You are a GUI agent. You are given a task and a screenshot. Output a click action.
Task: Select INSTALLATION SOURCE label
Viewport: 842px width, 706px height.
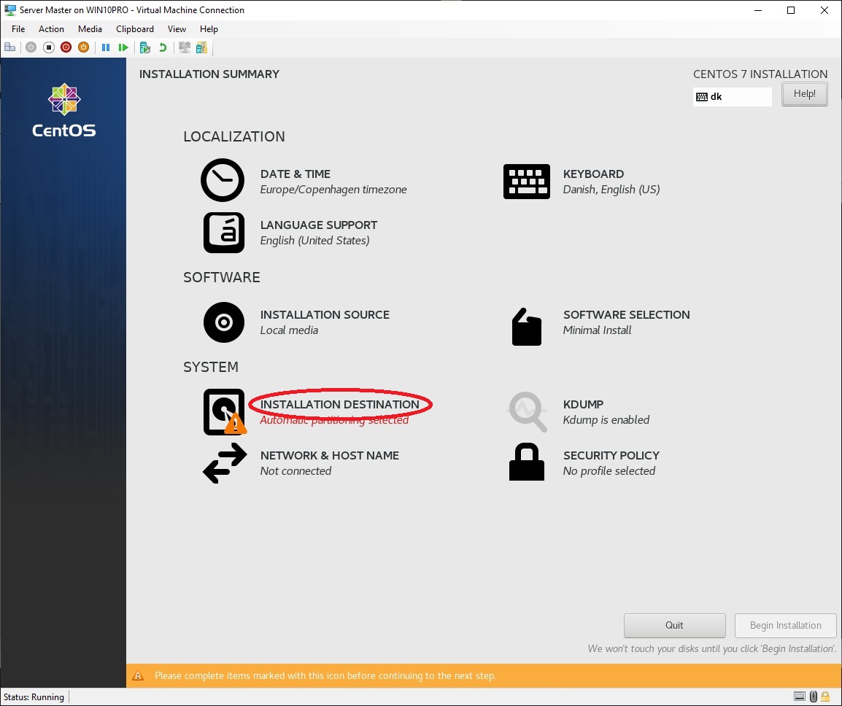coord(325,314)
